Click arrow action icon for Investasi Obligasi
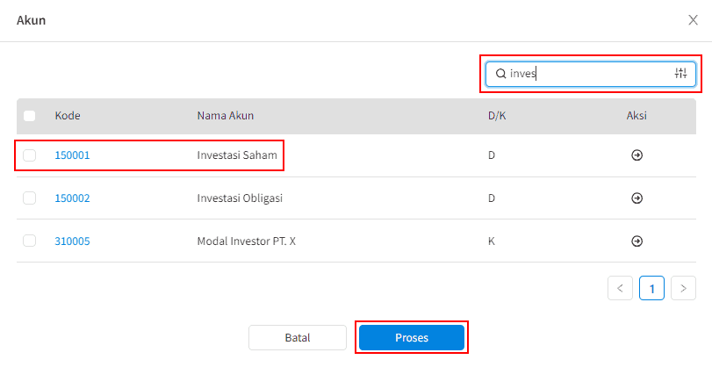Image resolution: width=712 pixels, height=367 pixels. 637,198
